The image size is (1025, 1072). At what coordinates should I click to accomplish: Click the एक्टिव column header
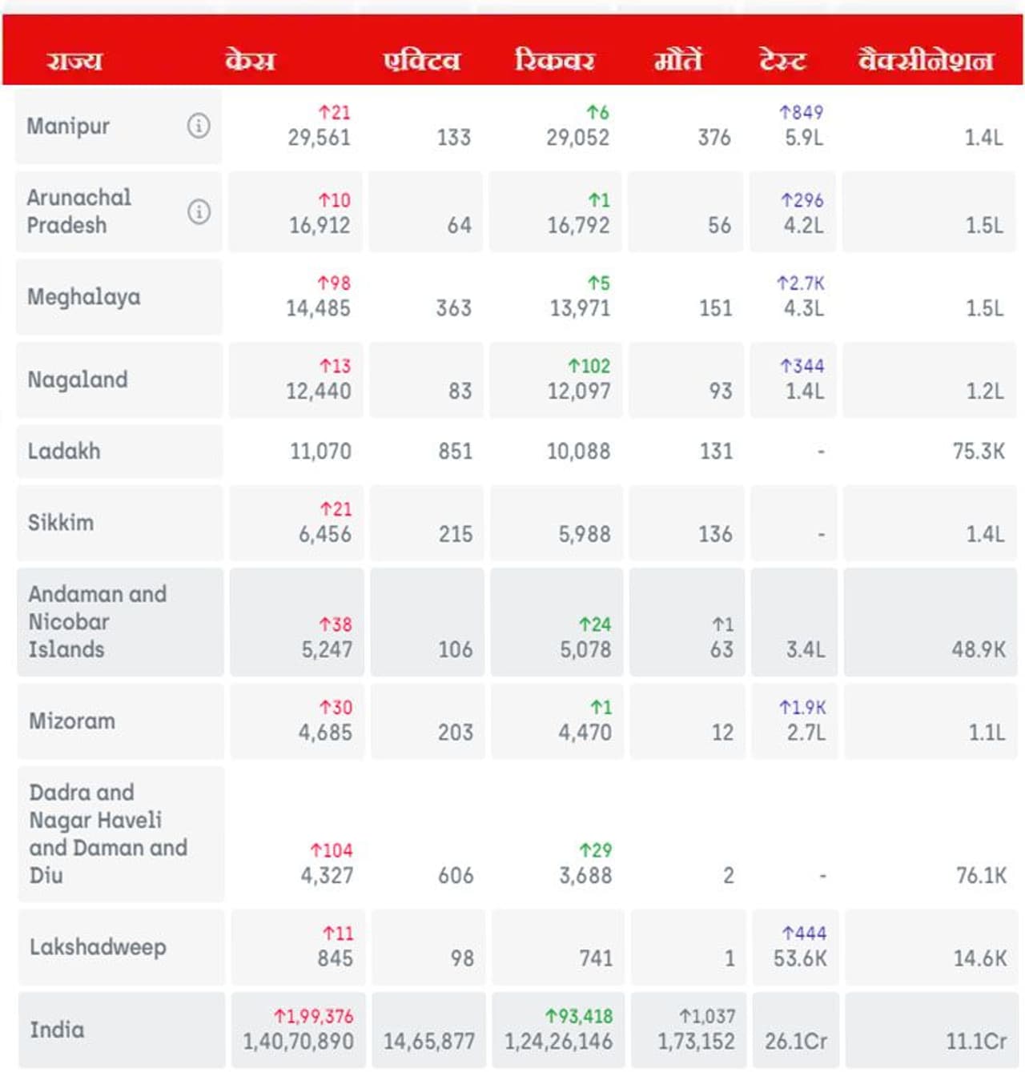[422, 60]
